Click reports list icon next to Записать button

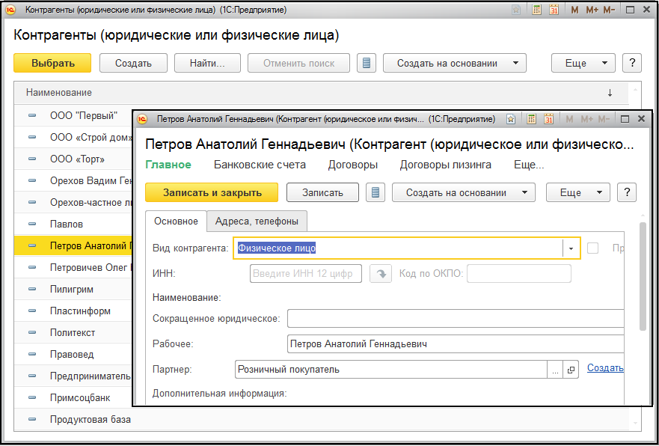376,192
